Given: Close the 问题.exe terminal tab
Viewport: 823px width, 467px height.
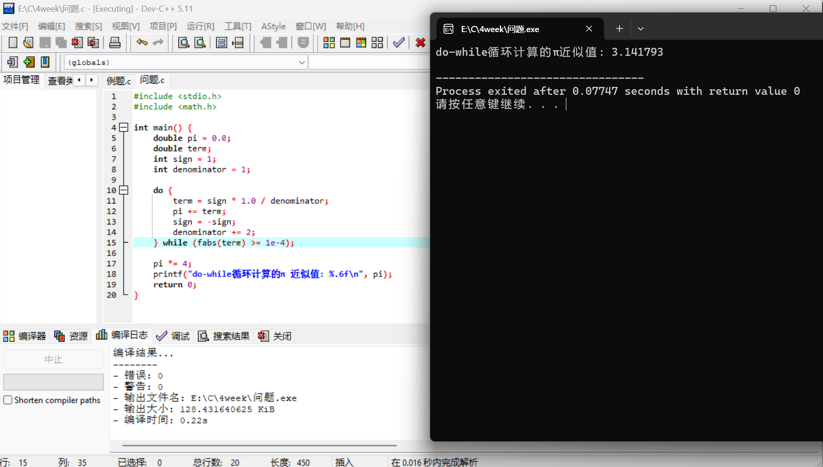Looking at the screenshot, I should (x=589, y=29).
